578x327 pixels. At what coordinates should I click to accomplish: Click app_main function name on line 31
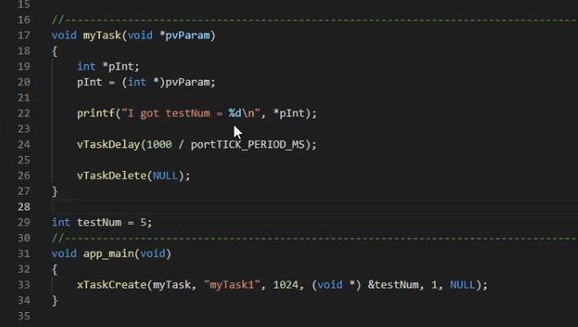pos(108,254)
